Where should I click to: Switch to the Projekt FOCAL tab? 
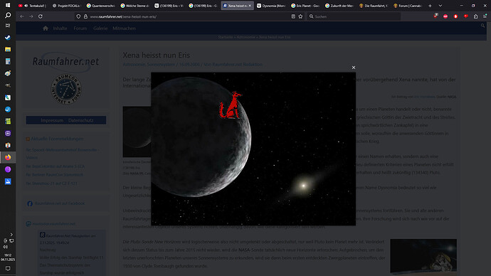coord(66,6)
